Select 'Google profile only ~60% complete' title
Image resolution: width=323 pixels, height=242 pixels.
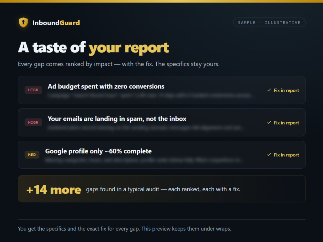click(98, 151)
